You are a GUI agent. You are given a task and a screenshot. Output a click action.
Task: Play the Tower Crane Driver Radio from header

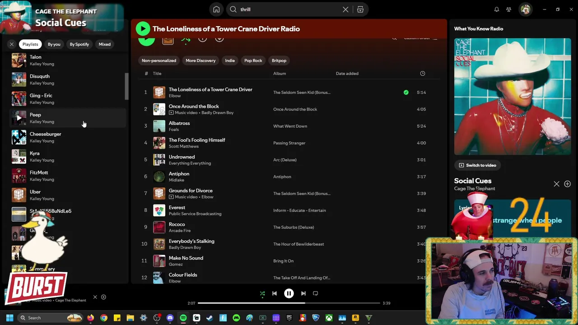point(143,29)
